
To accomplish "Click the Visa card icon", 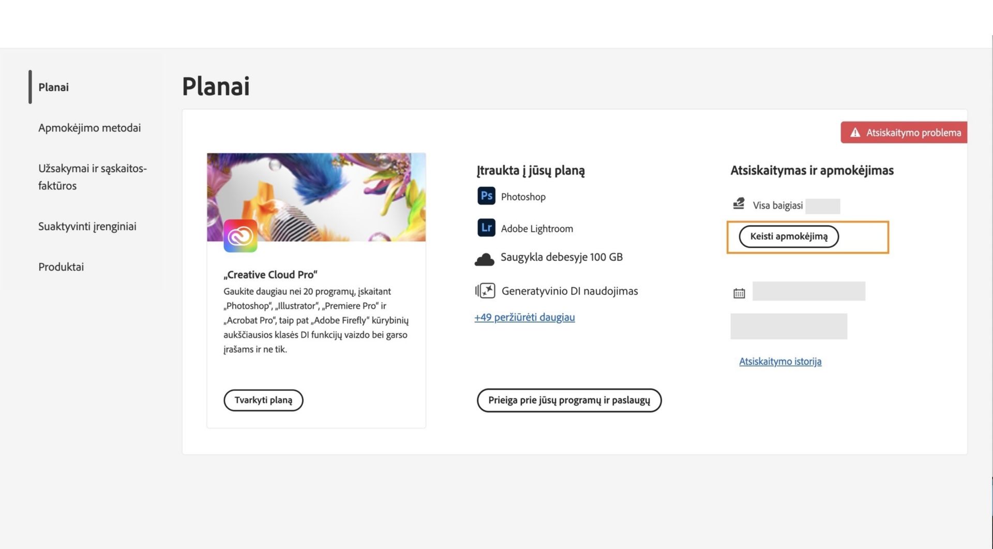I will tap(739, 204).
